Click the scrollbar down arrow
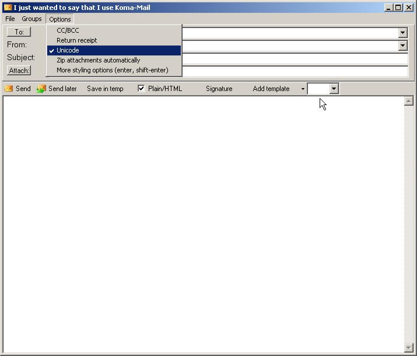417x356 pixels. pos(409,347)
